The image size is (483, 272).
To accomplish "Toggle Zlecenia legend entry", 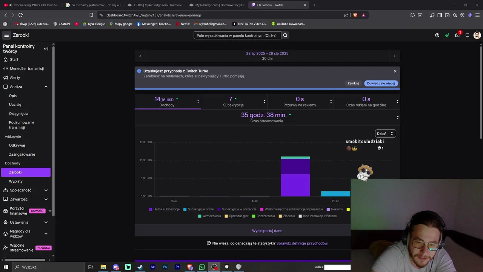I will click(x=287, y=216).
